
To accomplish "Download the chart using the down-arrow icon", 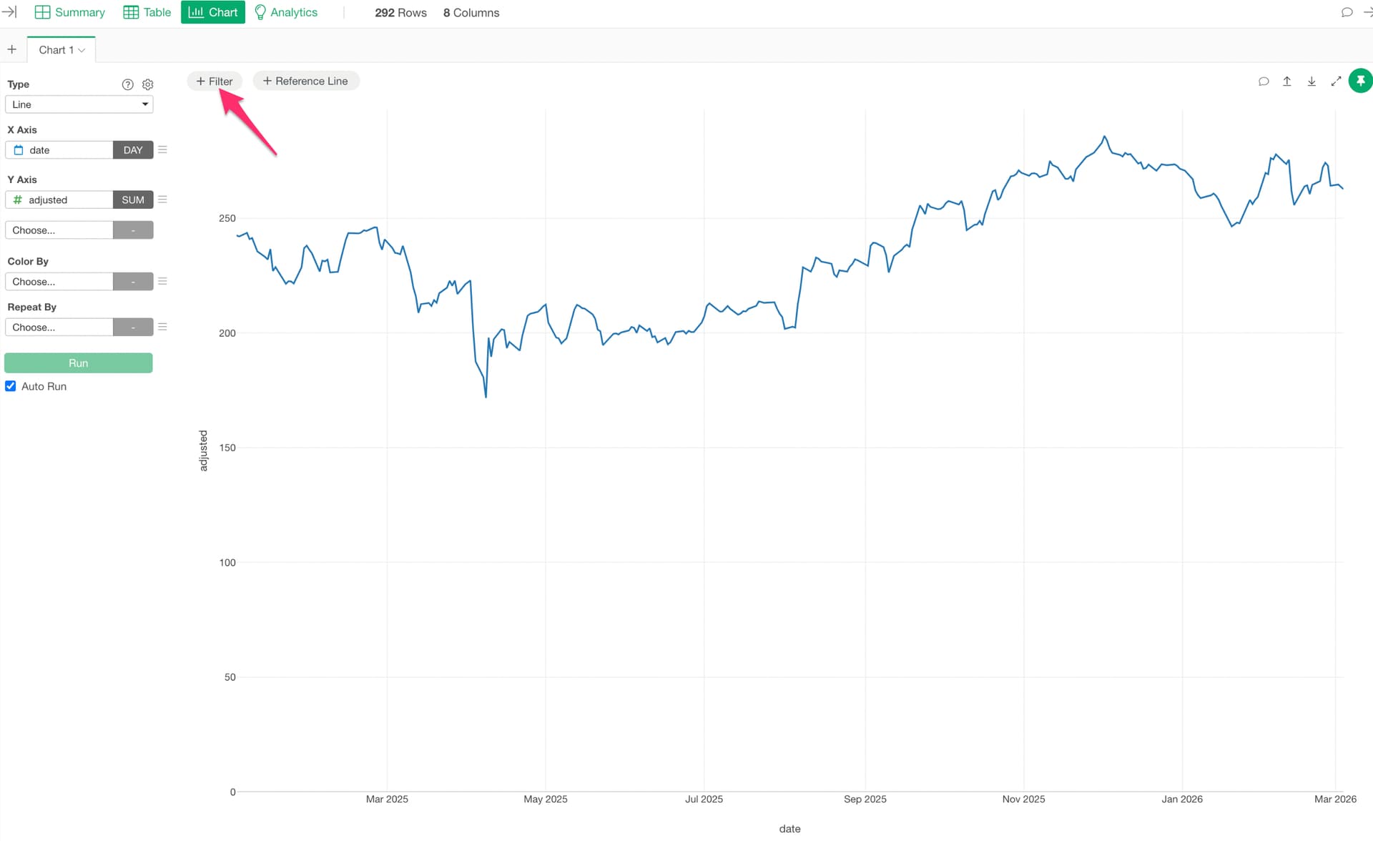I will point(1312,82).
